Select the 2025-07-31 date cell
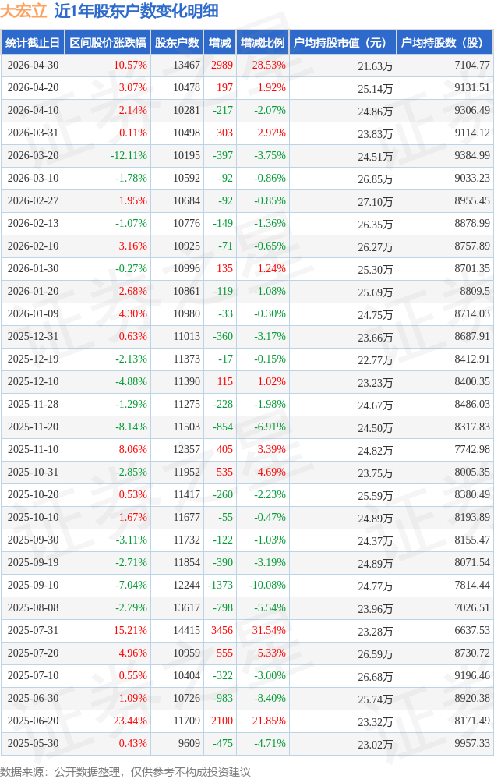Screen dimensions: 494x779 pos(33,630)
